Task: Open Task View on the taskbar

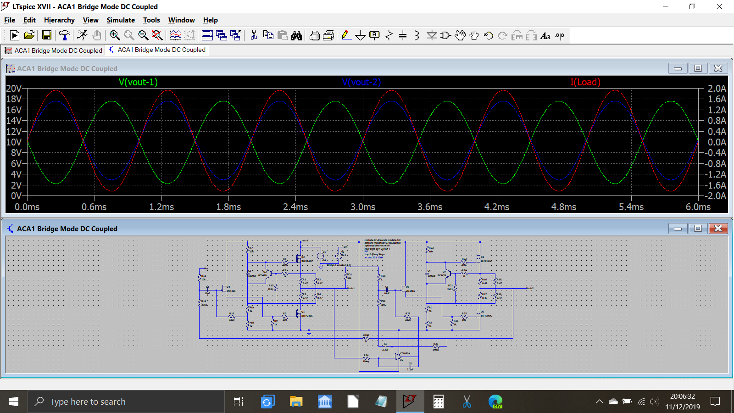Action: coord(239,402)
